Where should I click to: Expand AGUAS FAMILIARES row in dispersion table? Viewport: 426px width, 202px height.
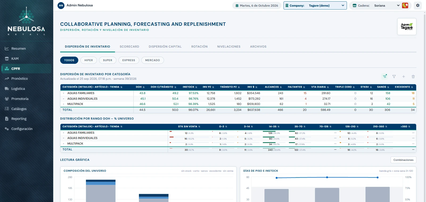(x=64, y=93)
